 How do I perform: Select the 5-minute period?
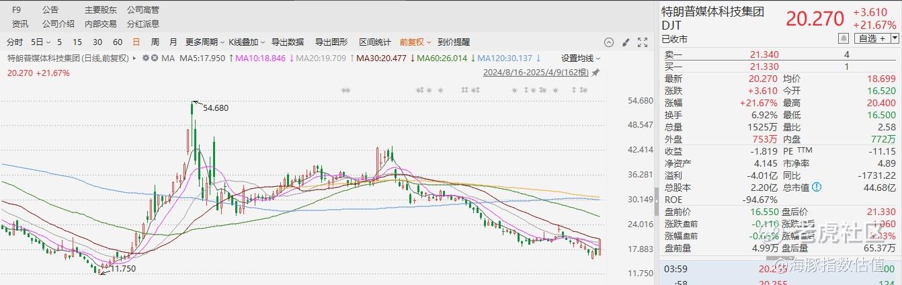coord(59,42)
